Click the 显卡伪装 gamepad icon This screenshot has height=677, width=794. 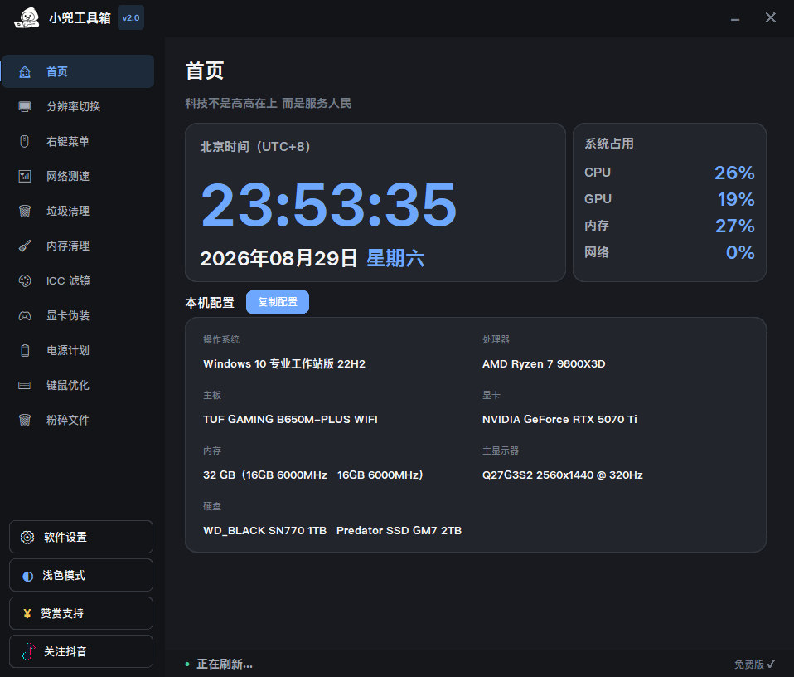tap(25, 316)
